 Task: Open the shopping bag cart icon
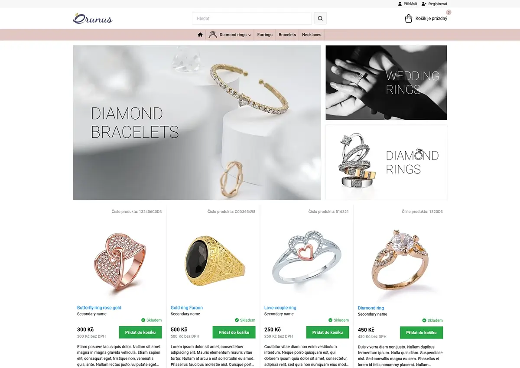point(408,19)
